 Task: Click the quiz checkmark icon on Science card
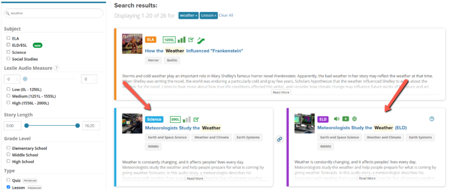[x=196, y=119]
